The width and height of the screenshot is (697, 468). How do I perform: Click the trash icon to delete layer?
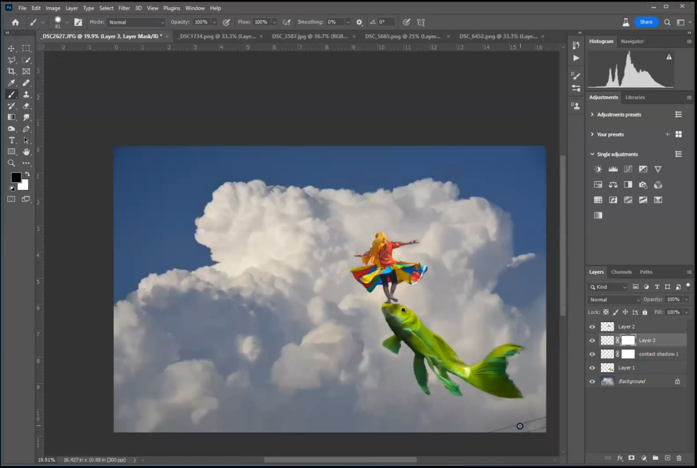click(679, 458)
